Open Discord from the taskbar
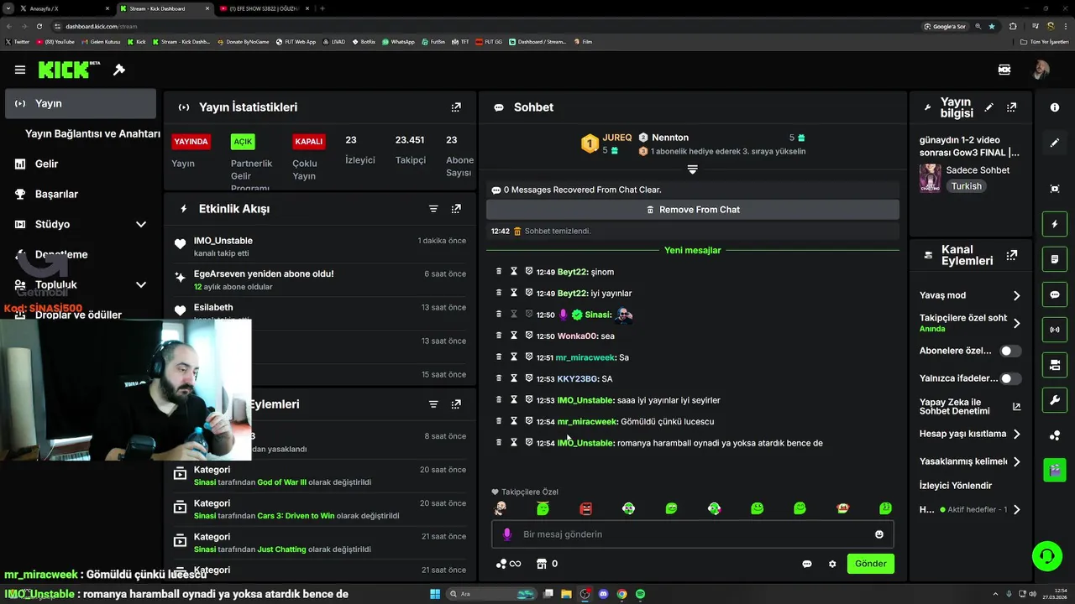This screenshot has width=1075, height=604. point(603,594)
